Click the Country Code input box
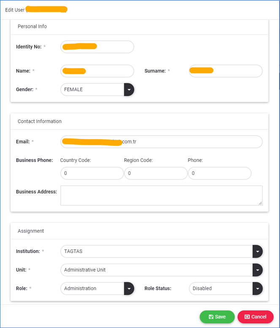The height and width of the screenshot is (328, 280). pyautogui.click(x=92, y=173)
